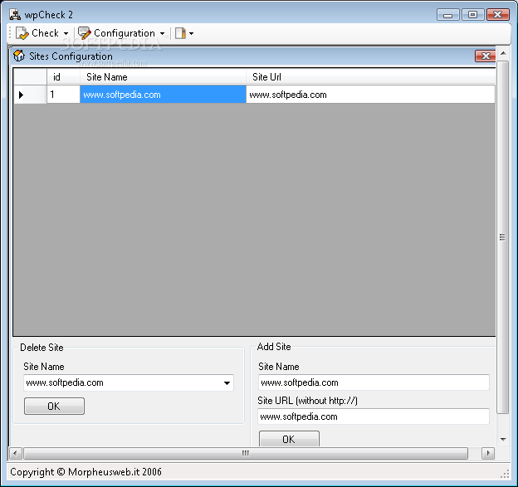Sort the grid by id column header
Screen dimensions: 518x487
coord(63,77)
